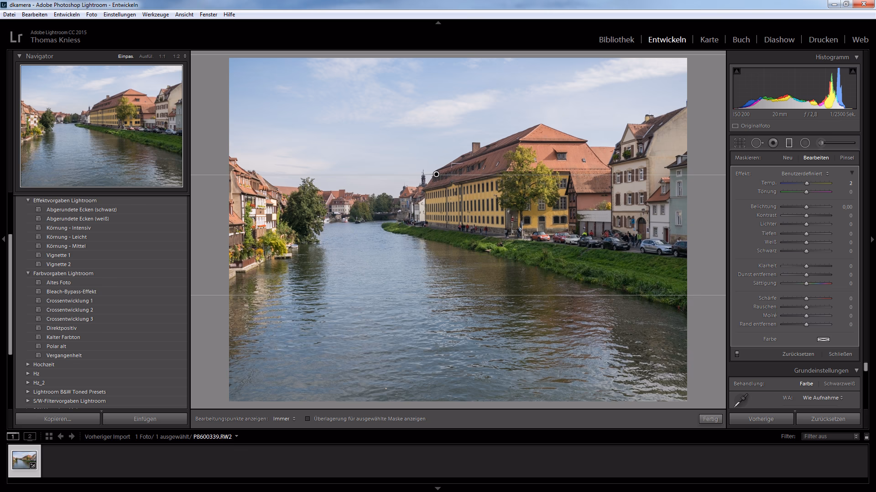Click the white balance eyedropper tool

(740, 399)
